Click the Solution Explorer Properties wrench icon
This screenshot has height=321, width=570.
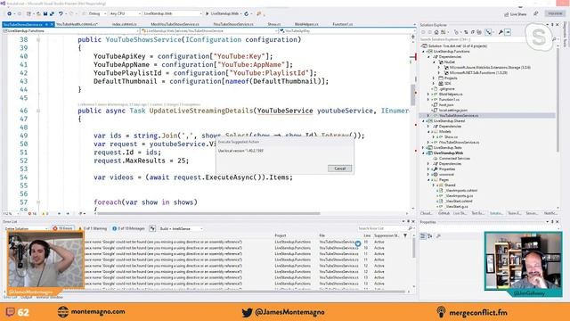pos(501,32)
